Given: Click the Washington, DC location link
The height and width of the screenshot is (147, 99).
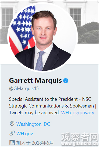Looking at the screenshot, I should tap(33, 124).
